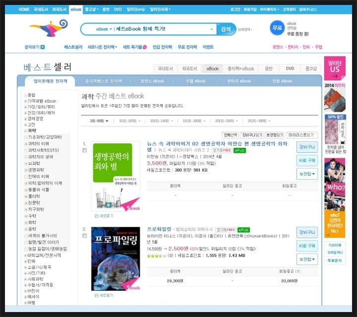Open the 보관함 dropdown for 생명공학의 죄와 벌
This screenshot has height=317, width=357.
click(x=307, y=174)
